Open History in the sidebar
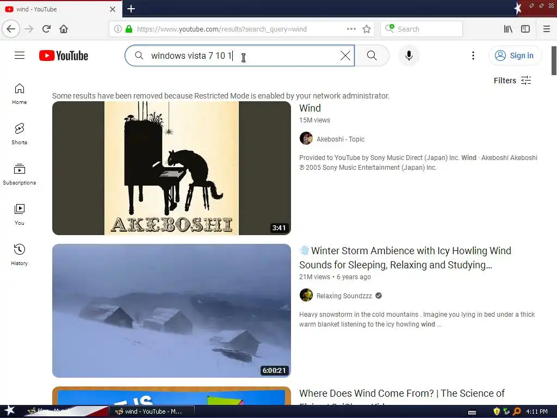Viewport: 557px width, 418px height. coord(20,255)
